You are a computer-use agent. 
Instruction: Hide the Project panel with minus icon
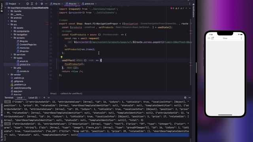[x=46, y=4]
